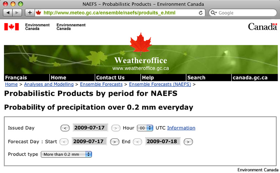
Task: Advance Forecast End day forward
Action: (x=188, y=142)
